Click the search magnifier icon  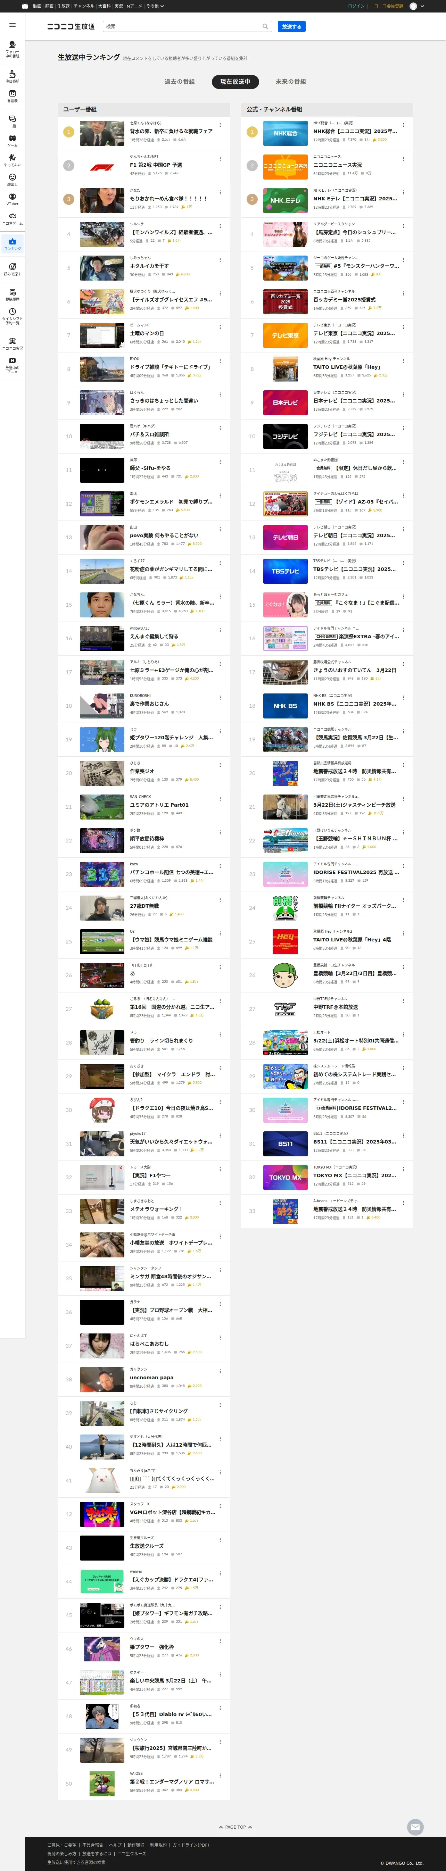tap(265, 26)
